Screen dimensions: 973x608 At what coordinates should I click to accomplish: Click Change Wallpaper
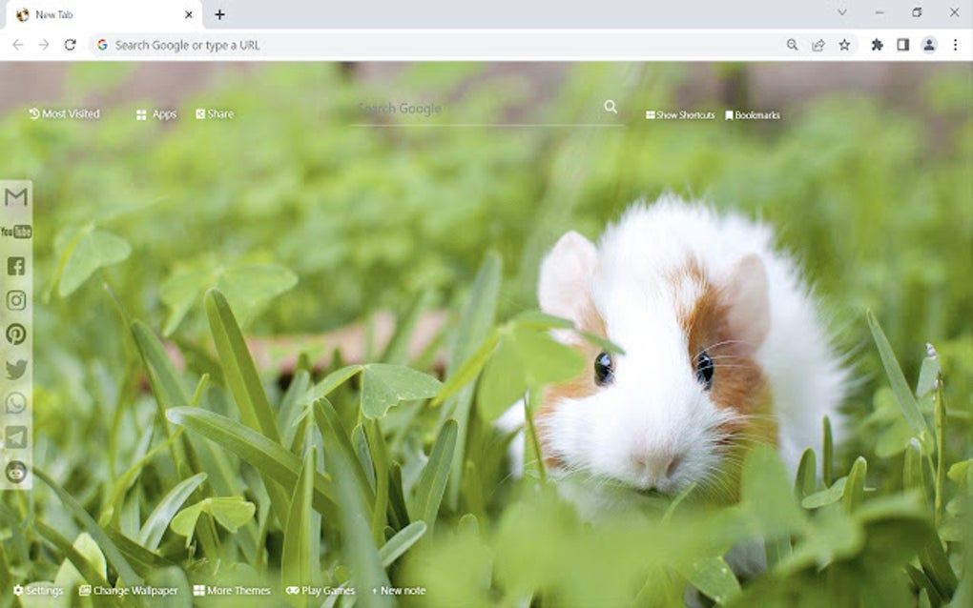[129, 590]
